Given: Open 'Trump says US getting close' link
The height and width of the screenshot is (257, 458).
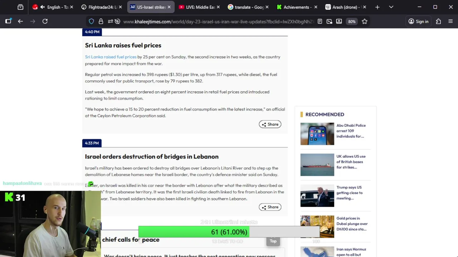Looking at the screenshot, I should (349, 193).
